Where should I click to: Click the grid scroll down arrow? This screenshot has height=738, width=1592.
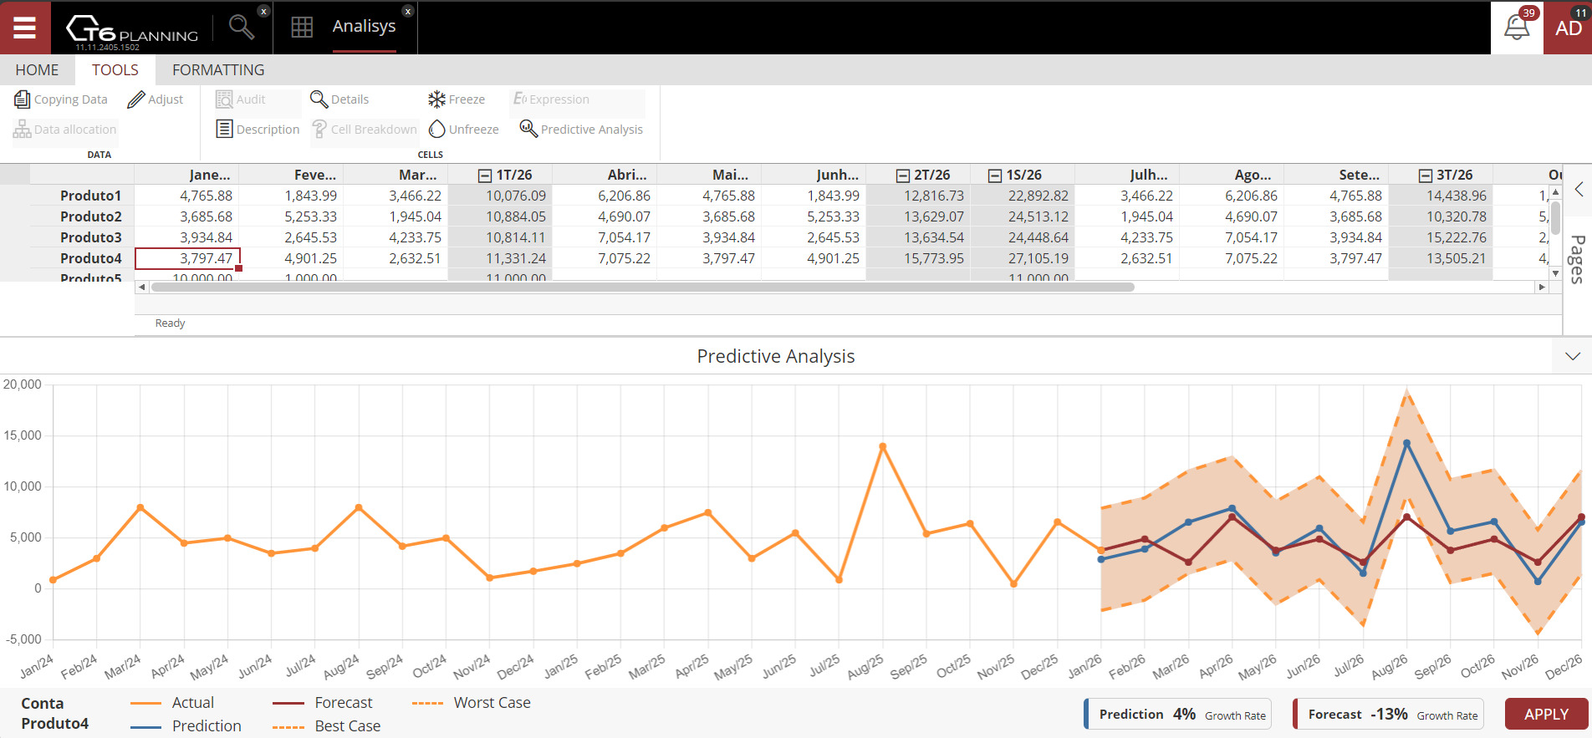pos(1555,272)
